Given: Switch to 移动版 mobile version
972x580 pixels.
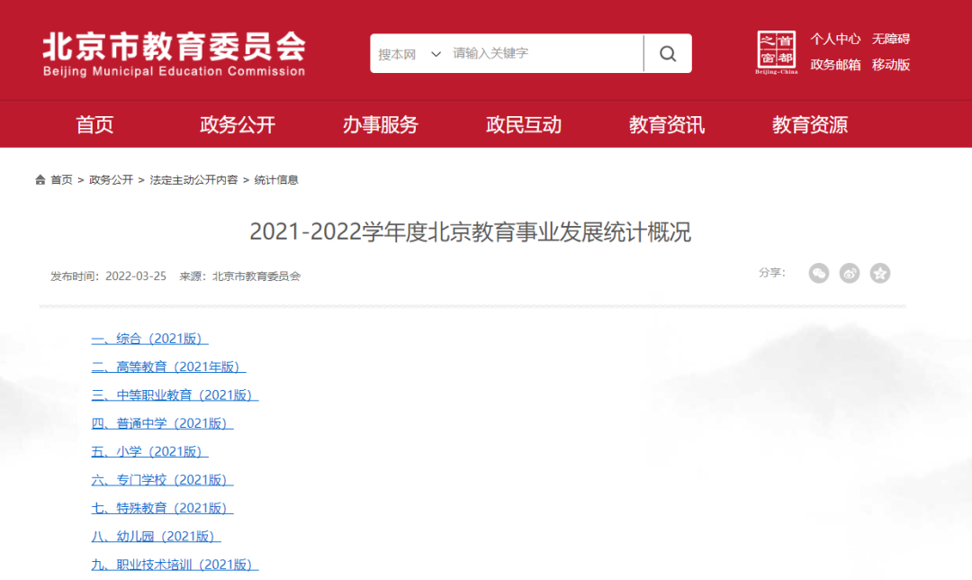Looking at the screenshot, I should point(890,65).
